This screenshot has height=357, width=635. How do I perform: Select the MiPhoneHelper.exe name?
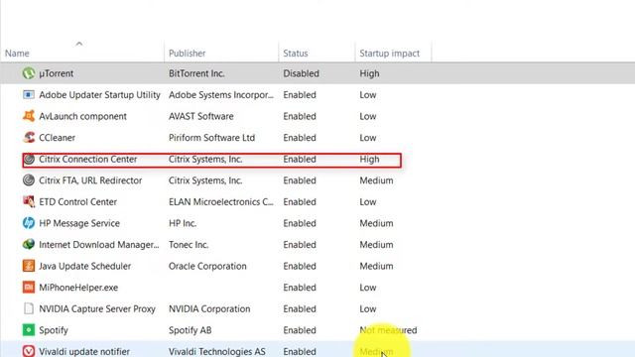[x=78, y=288]
